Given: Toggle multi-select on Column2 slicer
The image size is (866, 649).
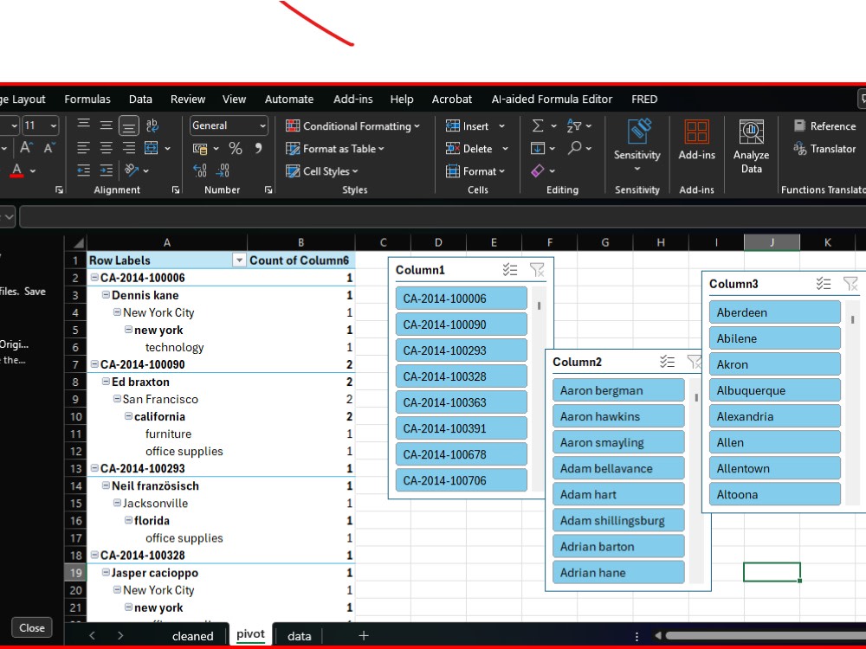Looking at the screenshot, I should [x=667, y=362].
